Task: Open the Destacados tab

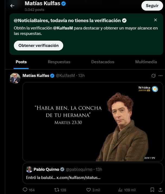Action: 103,62
